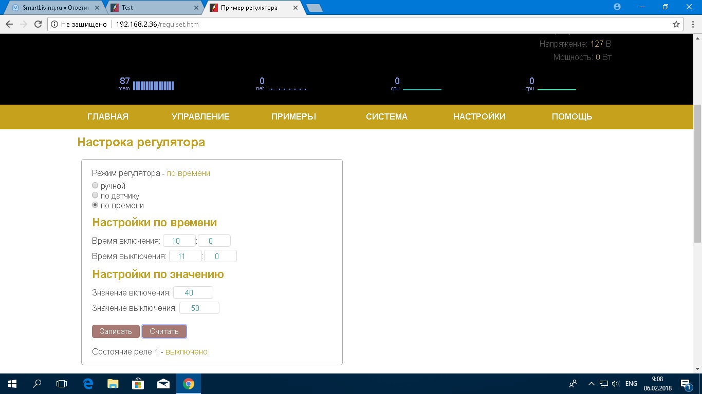Focus the turn-on time minutes field
This screenshot has height=394, width=702.
point(214,241)
